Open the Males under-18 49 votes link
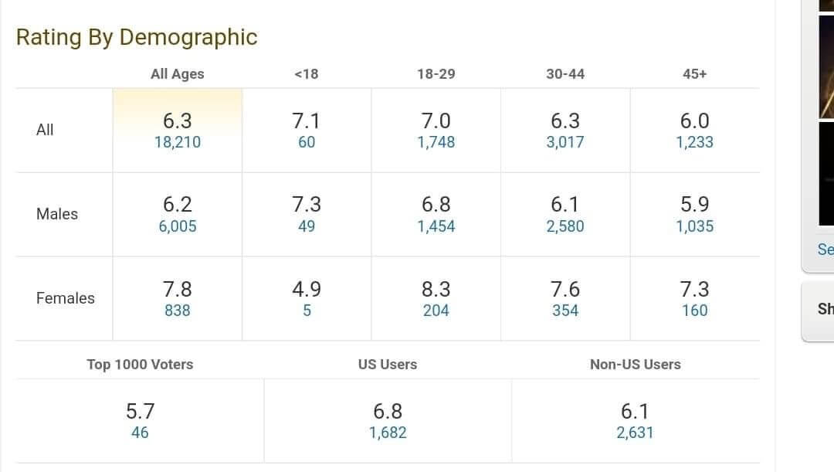This screenshot has width=834, height=472. (307, 226)
